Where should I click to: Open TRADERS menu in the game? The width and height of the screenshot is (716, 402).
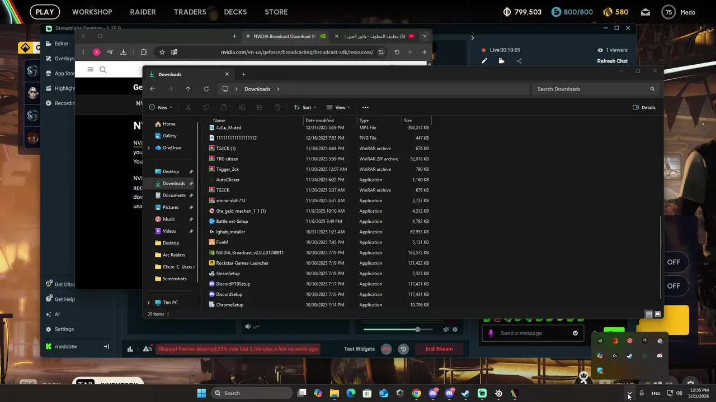coord(190,12)
